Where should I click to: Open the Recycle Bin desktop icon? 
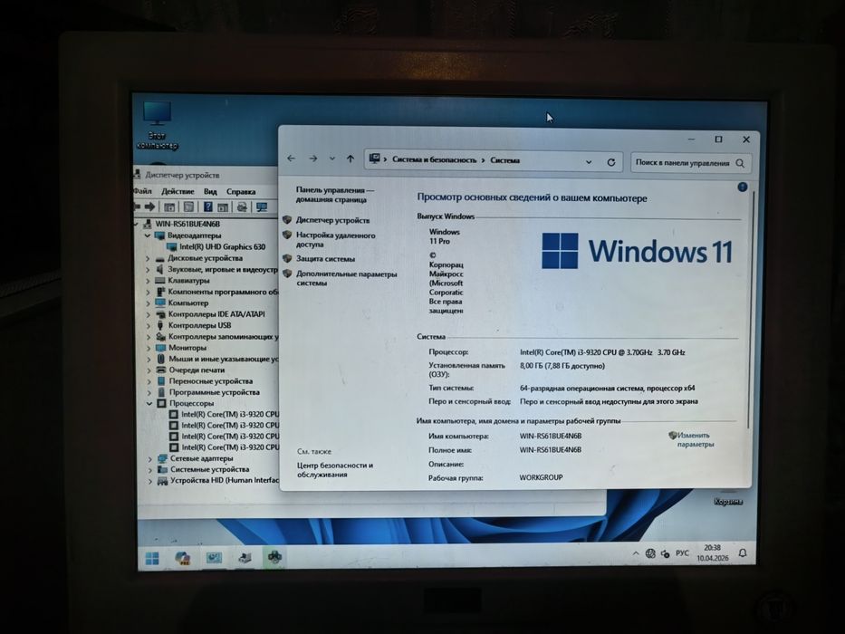728,499
